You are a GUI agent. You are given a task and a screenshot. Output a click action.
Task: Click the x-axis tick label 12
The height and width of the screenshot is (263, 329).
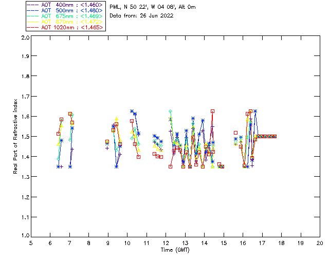(x=166, y=243)
